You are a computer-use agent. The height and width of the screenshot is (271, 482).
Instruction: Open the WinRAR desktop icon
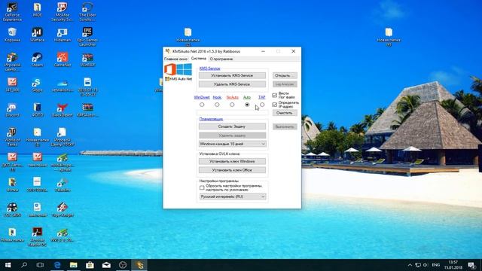click(x=87, y=59)
